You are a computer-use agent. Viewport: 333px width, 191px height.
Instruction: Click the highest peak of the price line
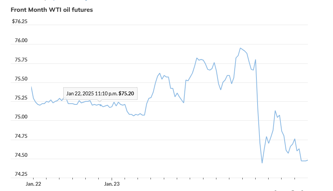[240, 48]
